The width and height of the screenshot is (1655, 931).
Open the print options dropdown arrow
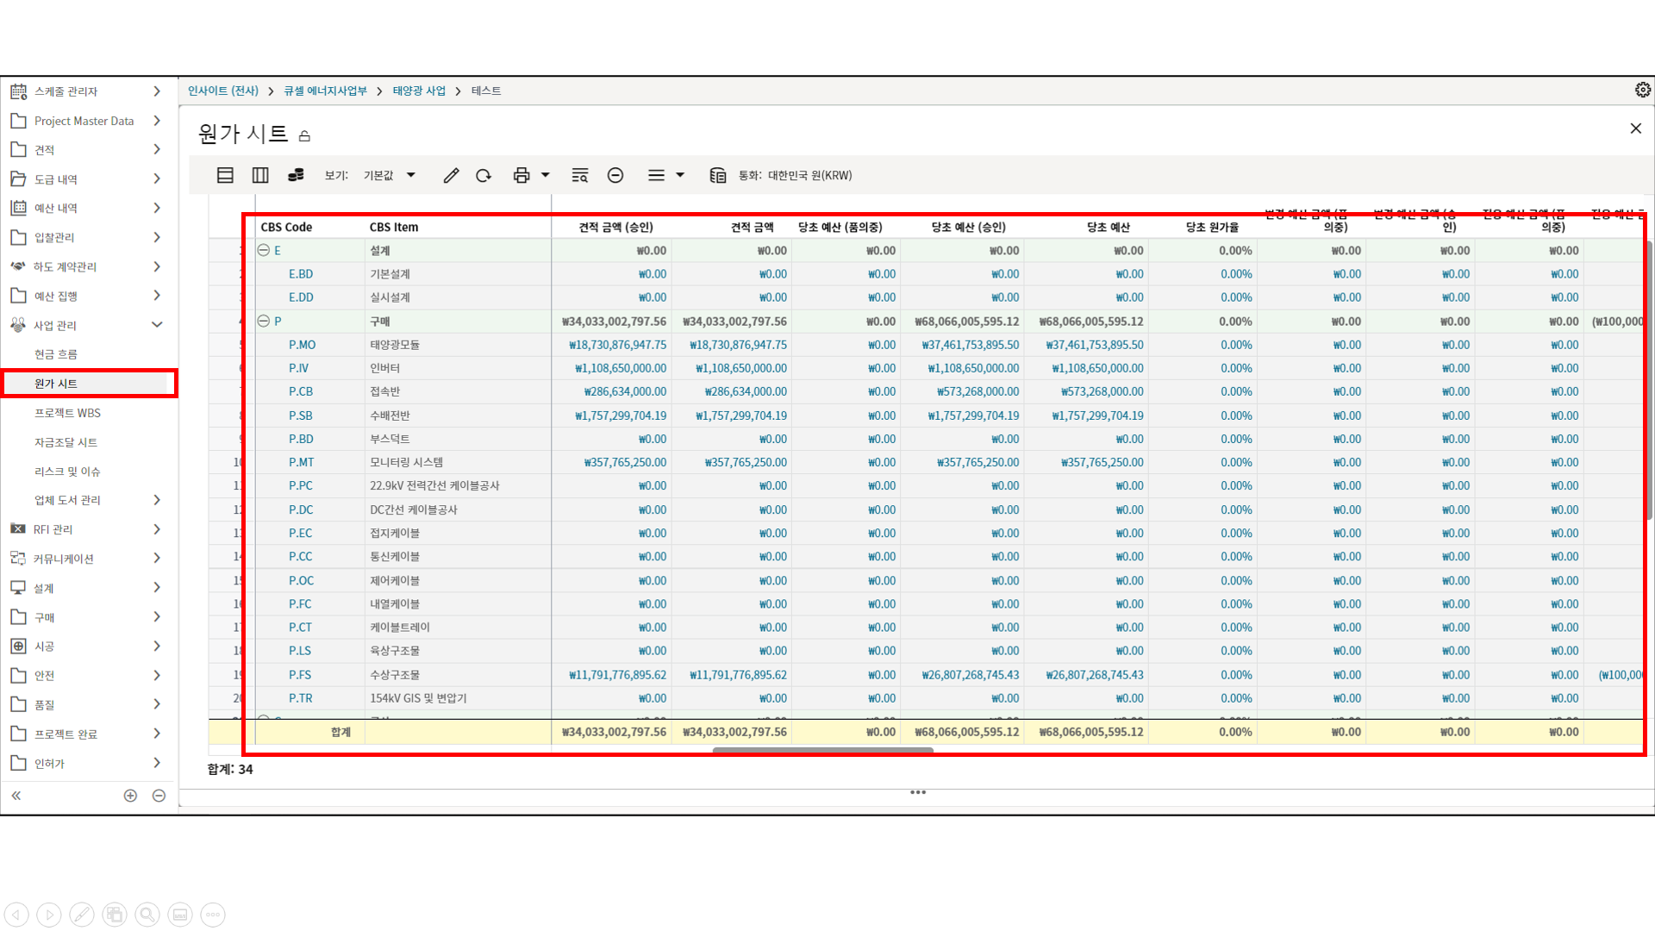(x=546, y=175)
